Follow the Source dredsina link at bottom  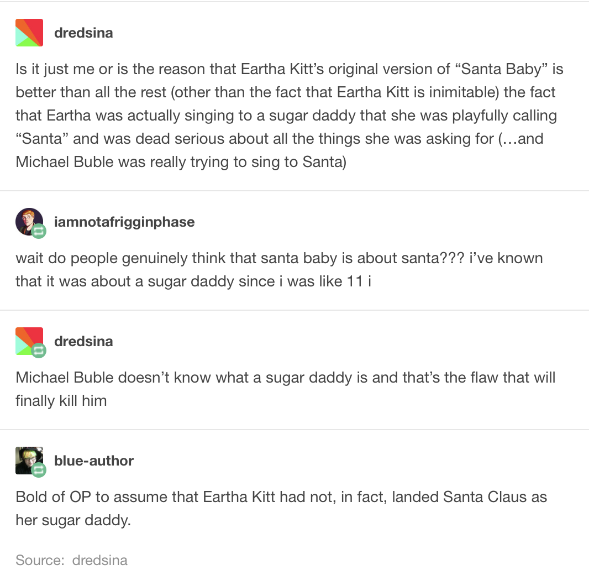(x=100, y=560)
